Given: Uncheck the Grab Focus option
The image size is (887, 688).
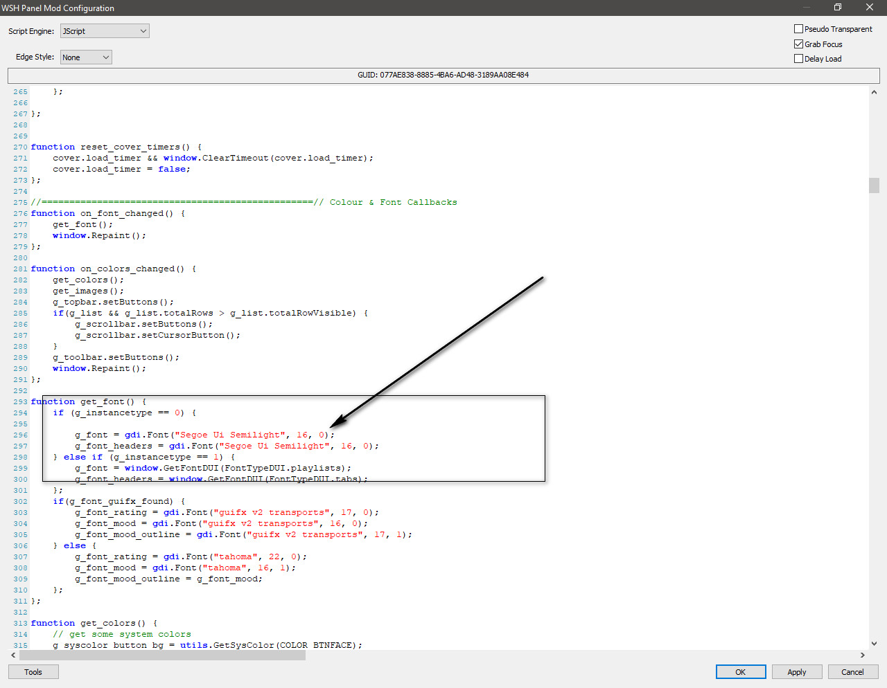Looking at the screenshot, I should click(x=798, y=44).
